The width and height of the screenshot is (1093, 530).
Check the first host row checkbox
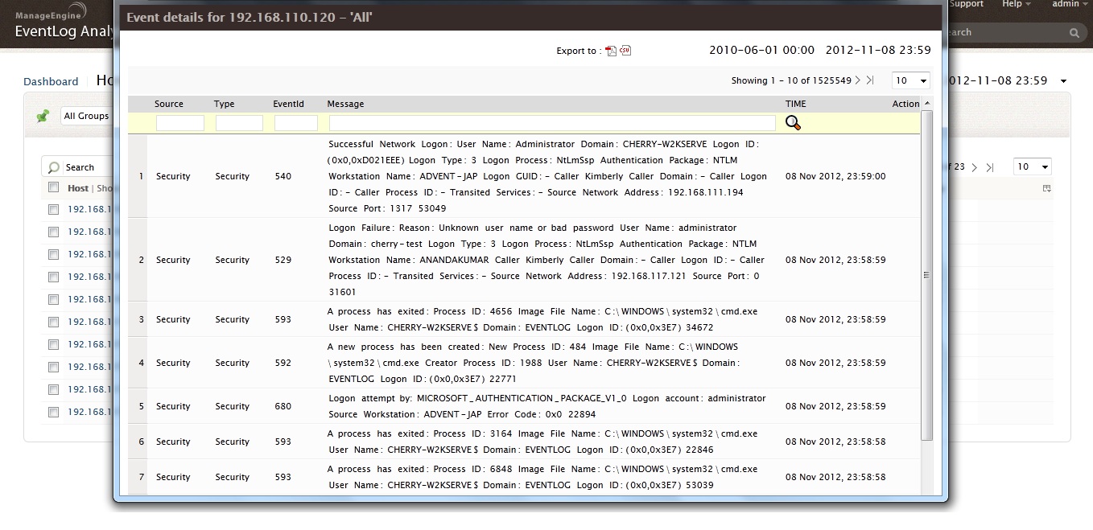(53, 209)
